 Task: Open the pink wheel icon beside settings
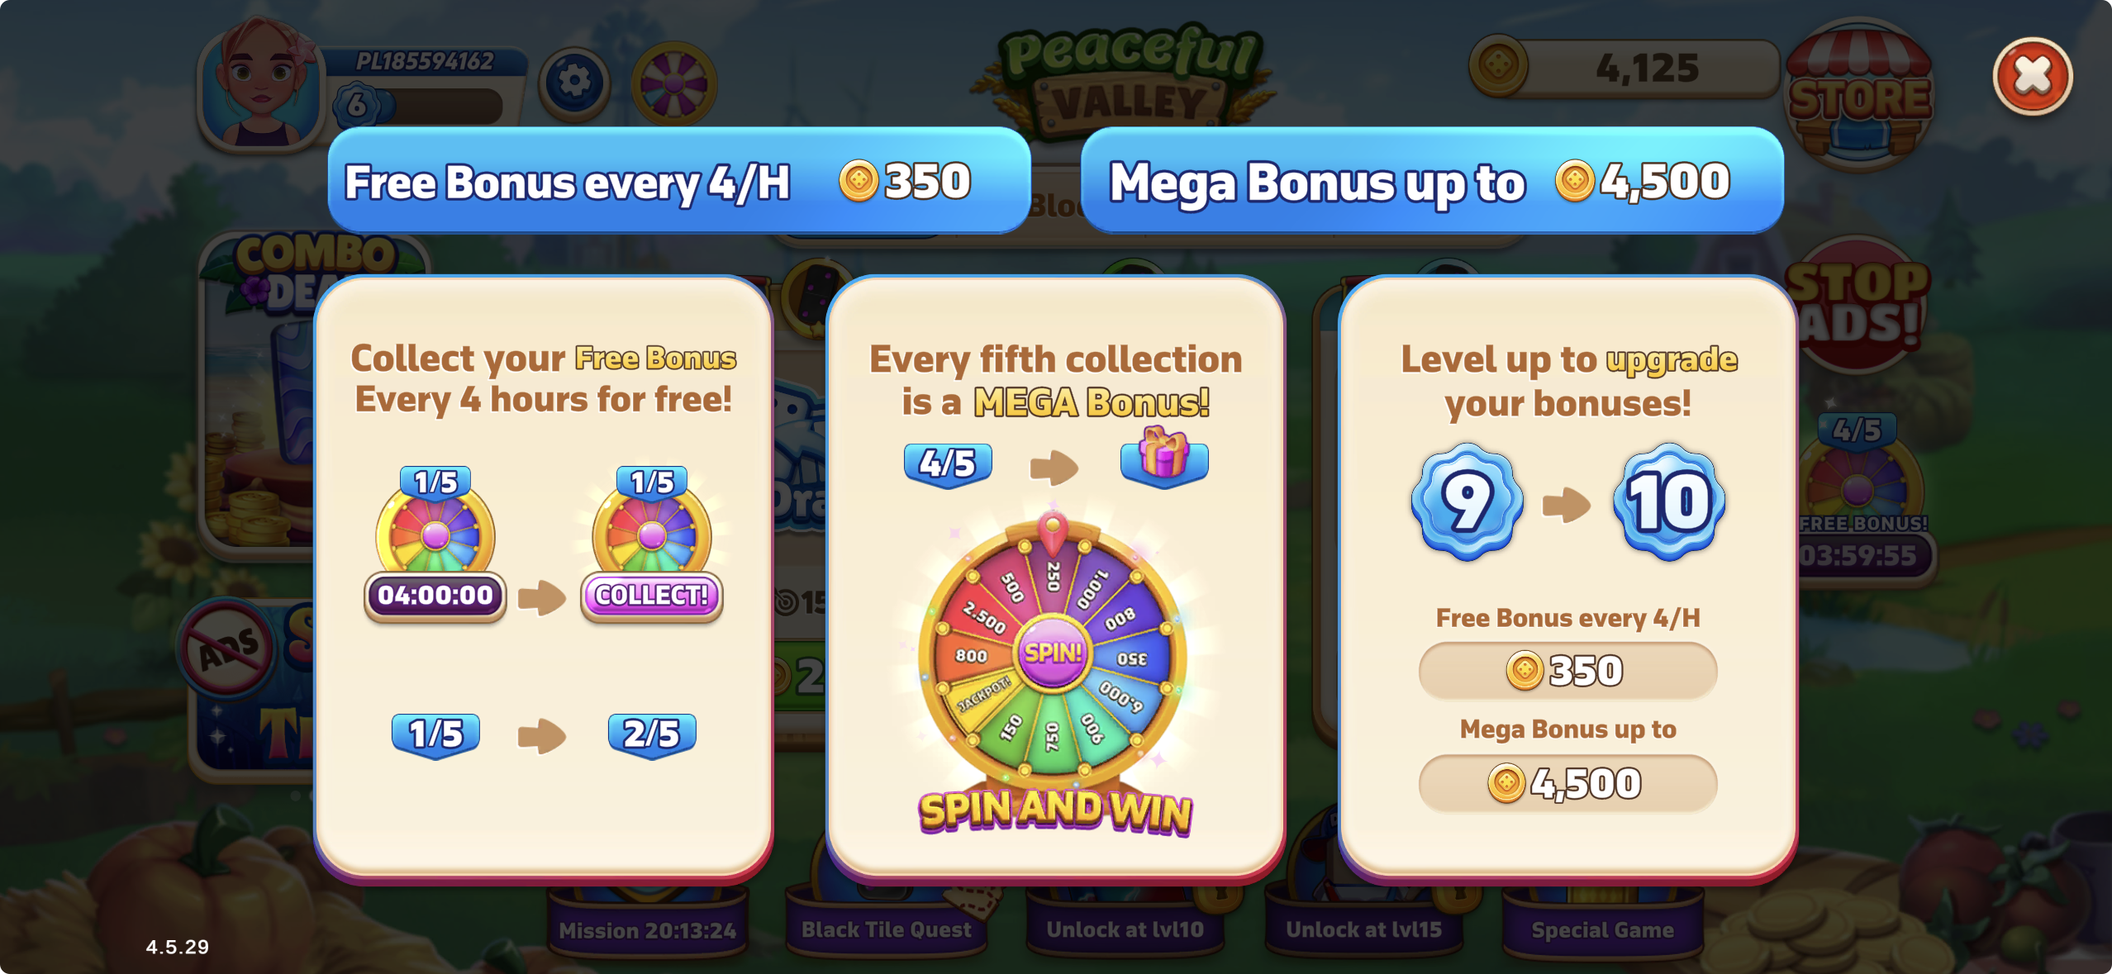tap(673, 83)
